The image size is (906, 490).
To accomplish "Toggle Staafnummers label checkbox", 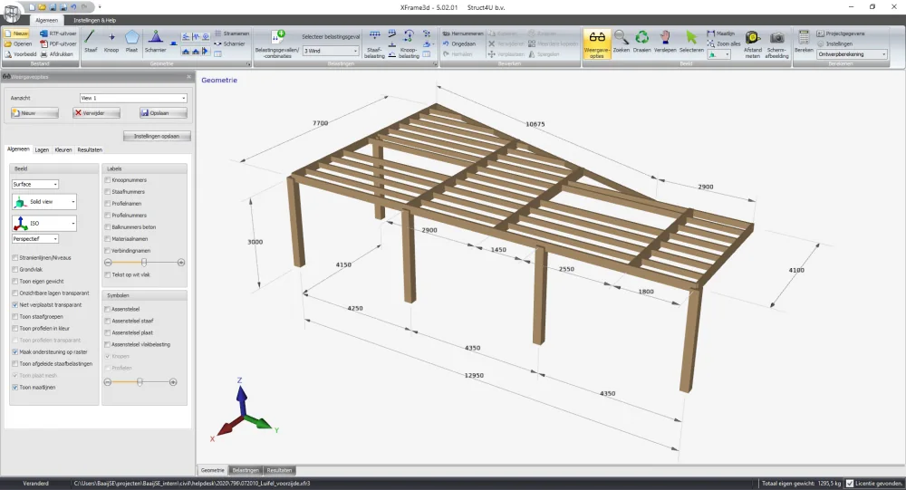I will pyautogui.click(x=108, y=192).
